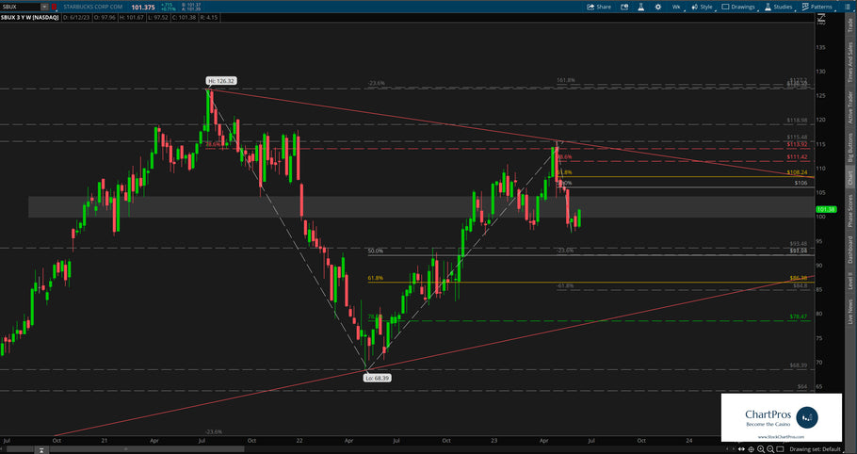Click the price axis scale icon
The width and height of the screenshot is (857, 454).
(820, 20)
